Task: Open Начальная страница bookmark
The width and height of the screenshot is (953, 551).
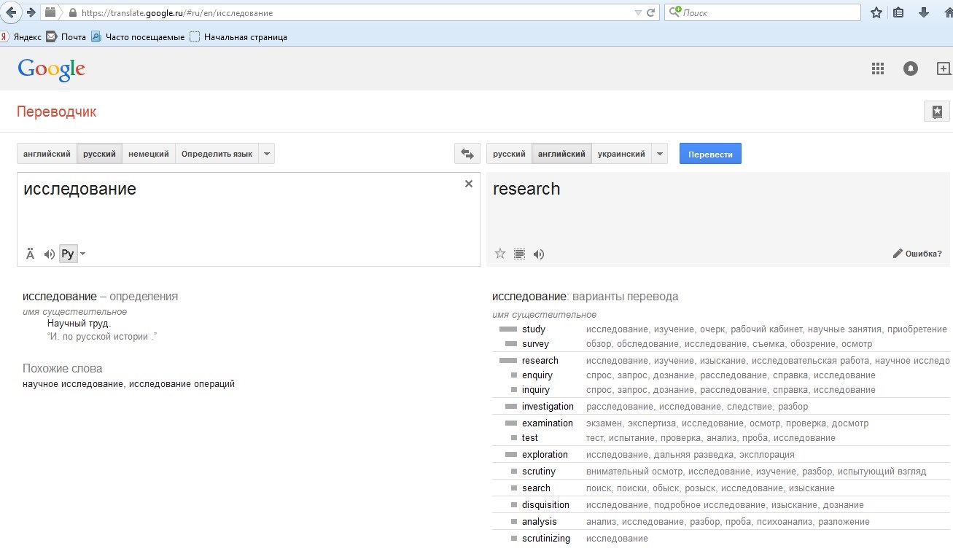Action: (238, 36)
